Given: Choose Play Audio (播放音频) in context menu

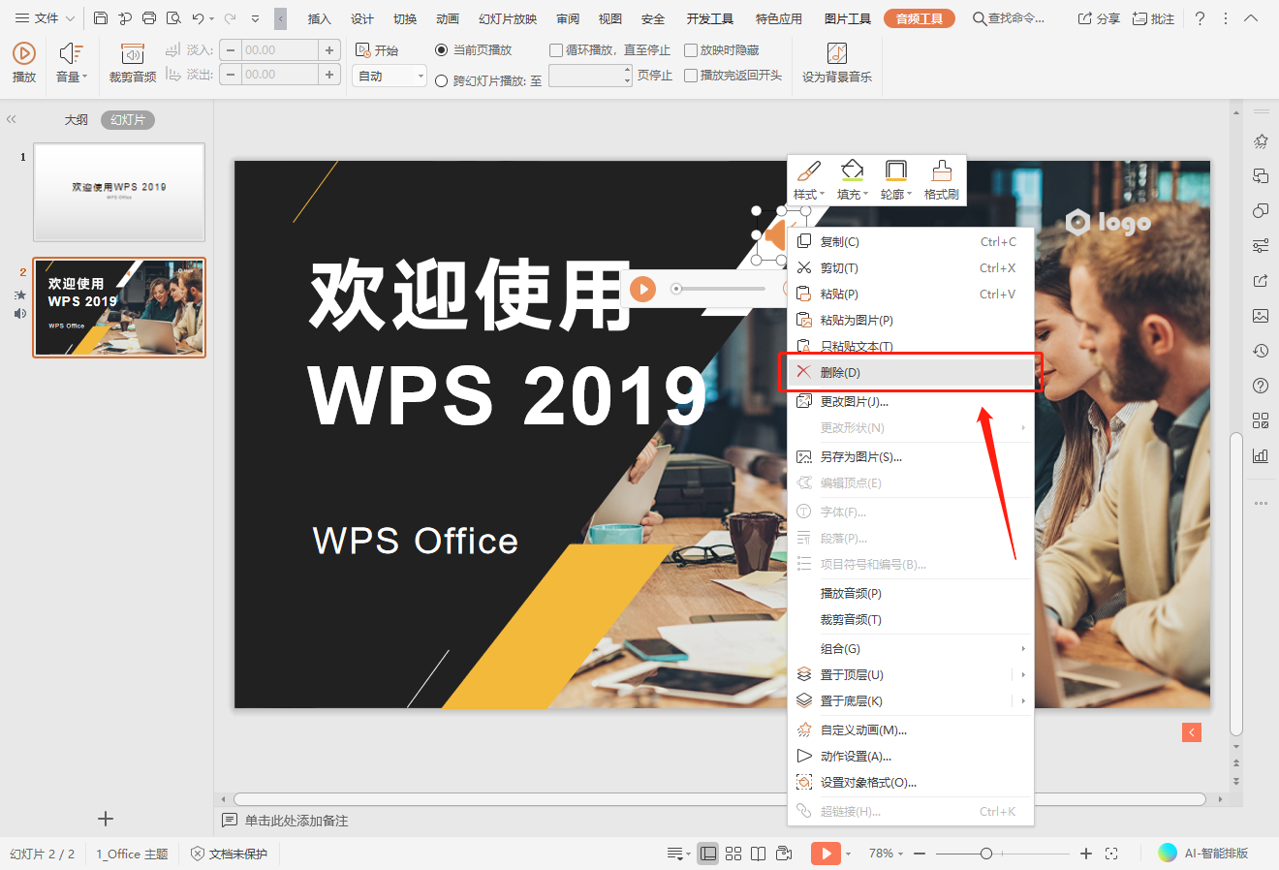Looking at the screenshot, I should (910, 593).
